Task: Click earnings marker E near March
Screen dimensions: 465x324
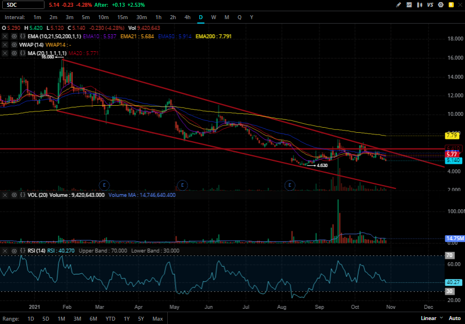Action: [104, 185]
